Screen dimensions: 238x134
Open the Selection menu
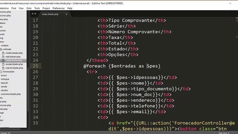point(4,8)
